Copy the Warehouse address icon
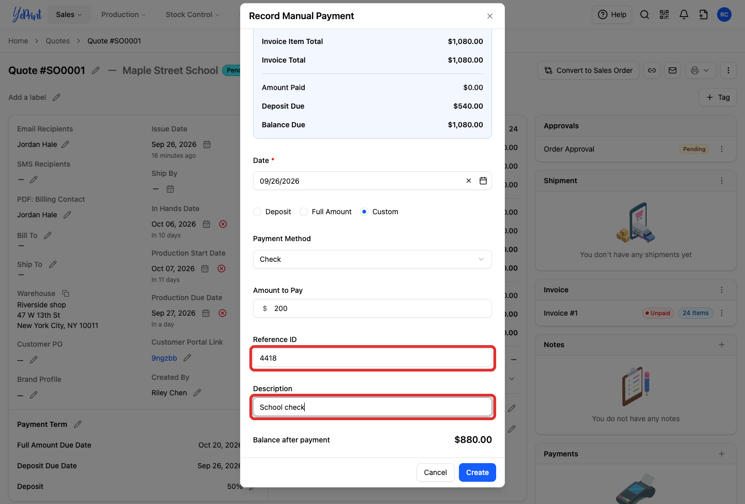Viewport: 745px width, 504px height. 66,293
